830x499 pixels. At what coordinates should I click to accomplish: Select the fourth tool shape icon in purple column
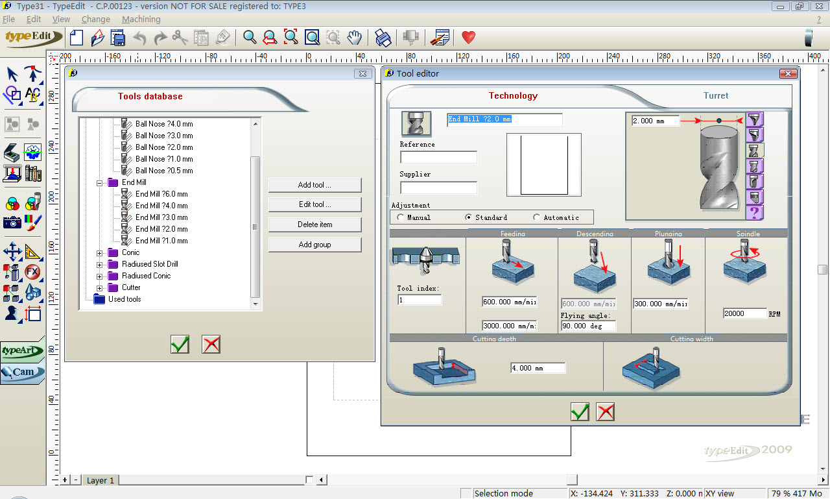pyautogui.click(x=754, y=166)
